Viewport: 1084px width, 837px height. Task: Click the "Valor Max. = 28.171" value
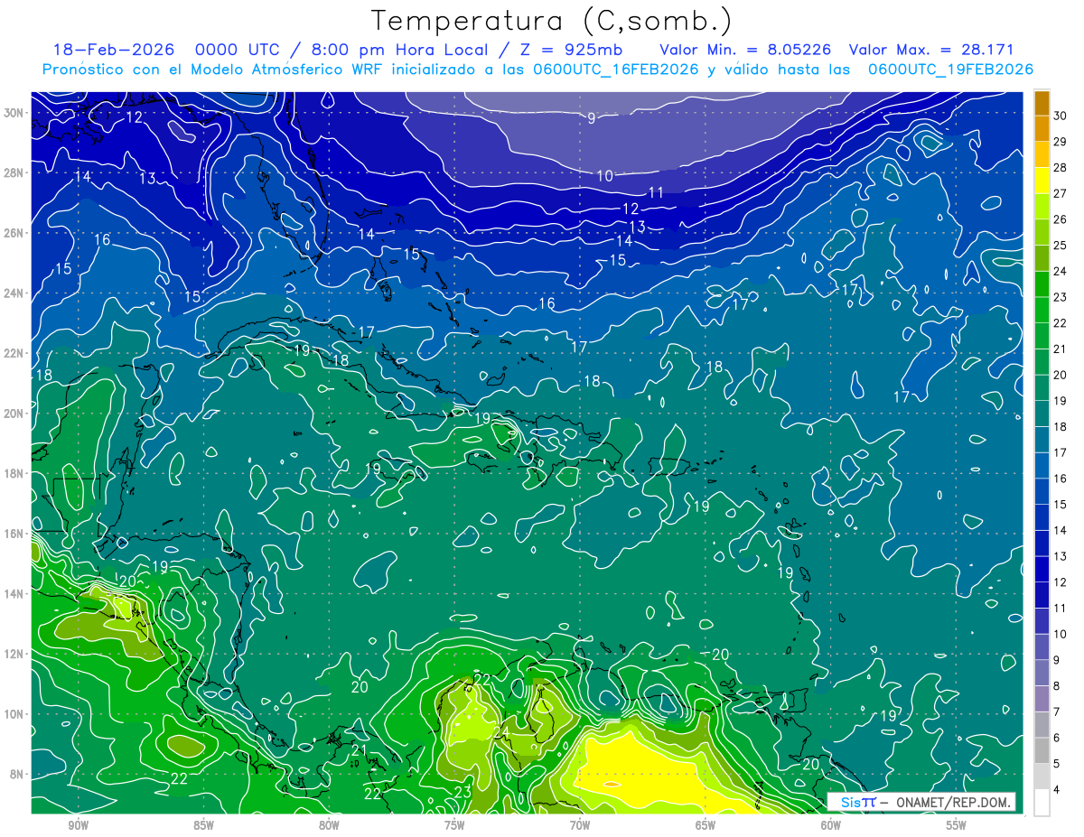[930, 50]
